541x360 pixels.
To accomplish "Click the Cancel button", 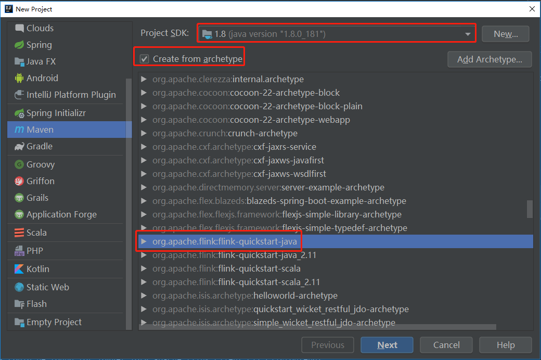I will pos(446,345).
